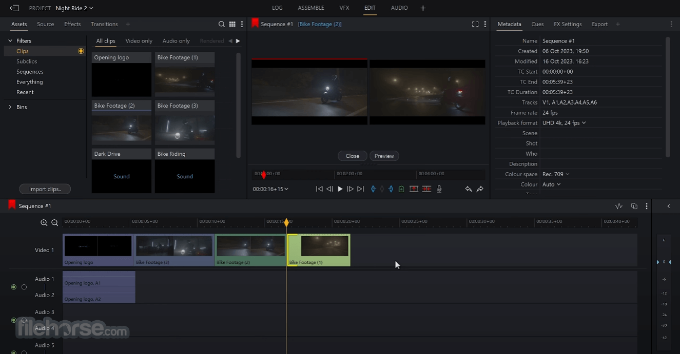Collapse the side panel with the left chevron
This screenshot has height=354, width=680.
click(x=668, y=206)
